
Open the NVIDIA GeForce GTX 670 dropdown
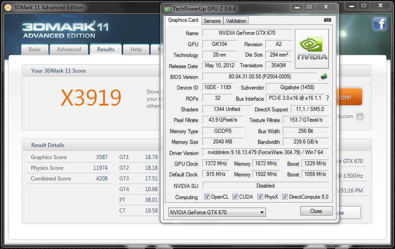pos(217,212)
